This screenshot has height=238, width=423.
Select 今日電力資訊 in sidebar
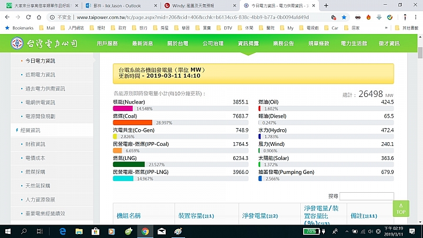click(40, 61)
